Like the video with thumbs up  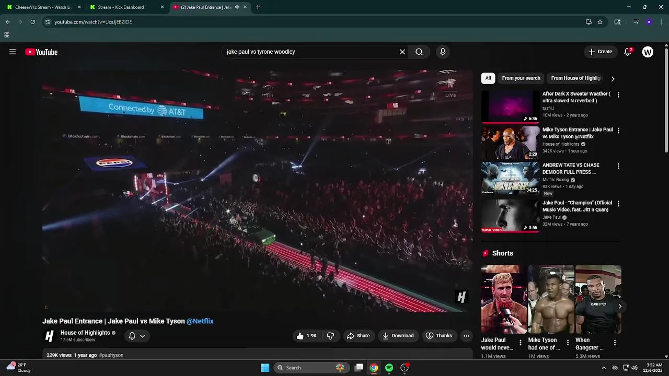(x=307, y=336)
